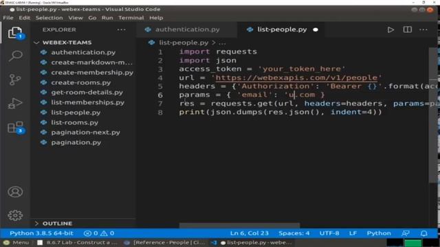Click the editor vertical scrollbar

click(x=432, y=115)
